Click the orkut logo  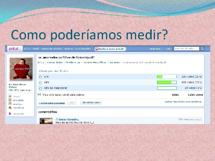click(x=15, y=49)
